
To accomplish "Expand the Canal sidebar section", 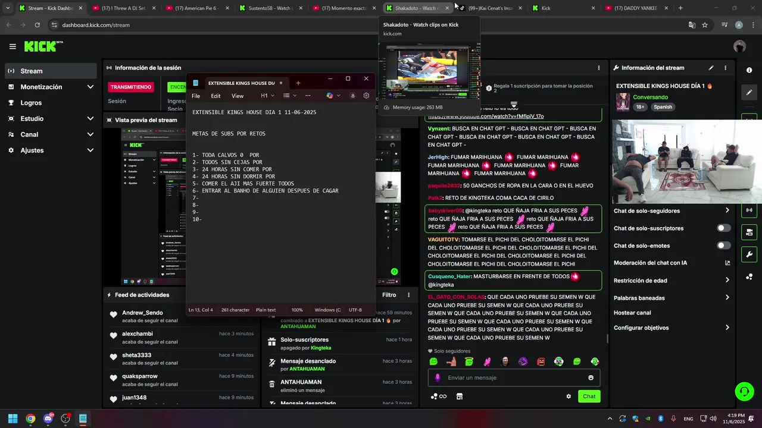I will click(51, 135).
